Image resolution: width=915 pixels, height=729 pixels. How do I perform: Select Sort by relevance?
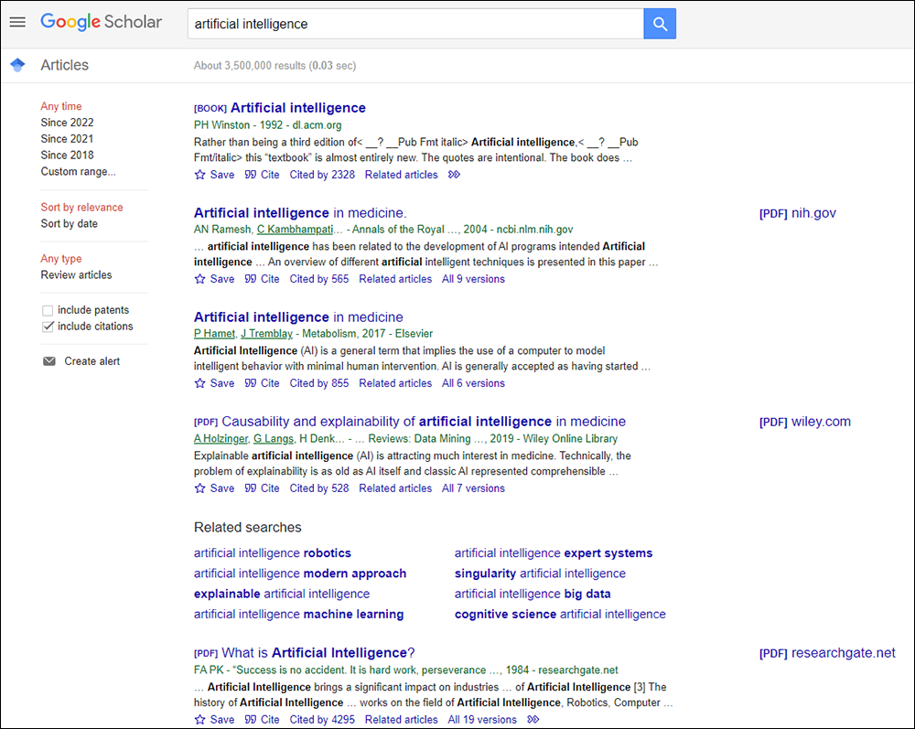(x=81, y=207)
